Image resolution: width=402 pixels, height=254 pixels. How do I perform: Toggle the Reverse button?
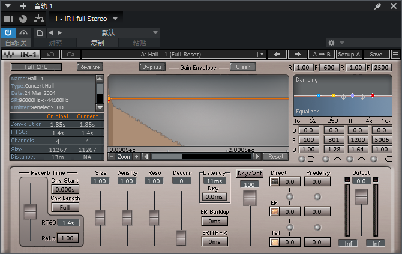click(x=90, y=67)
